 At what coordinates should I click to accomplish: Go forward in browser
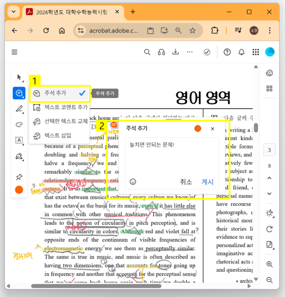[x=30, y=30]
